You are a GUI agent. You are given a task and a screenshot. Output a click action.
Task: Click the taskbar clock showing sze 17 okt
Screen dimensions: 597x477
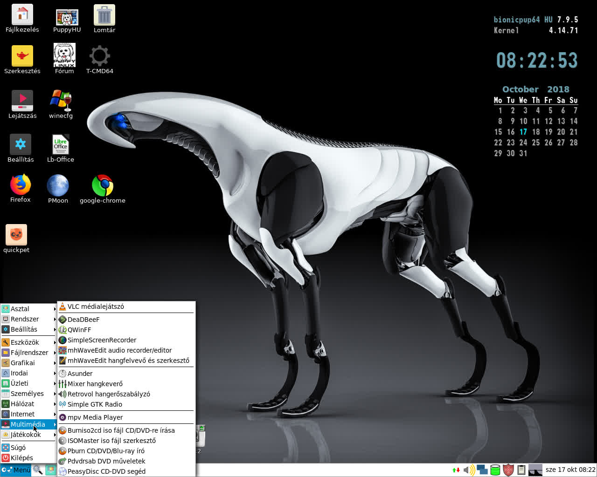click(570, 470)
